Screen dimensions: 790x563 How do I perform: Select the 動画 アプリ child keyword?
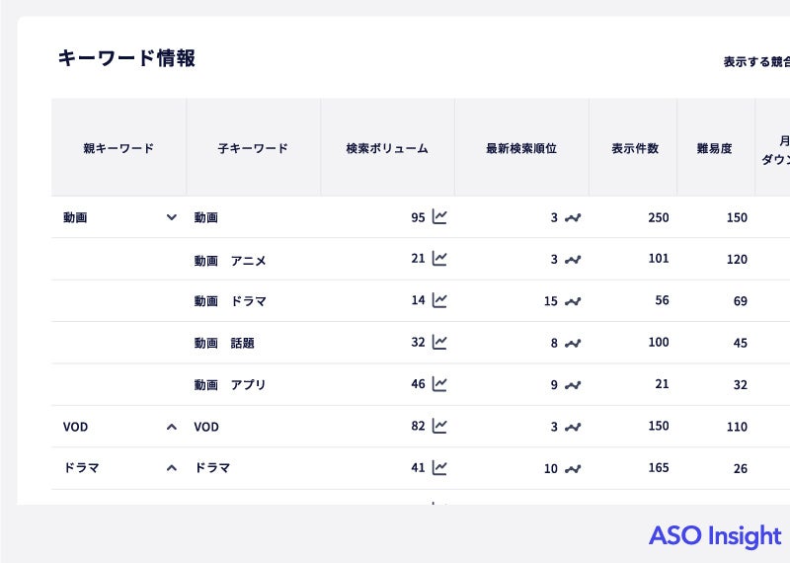coord(230,385)
